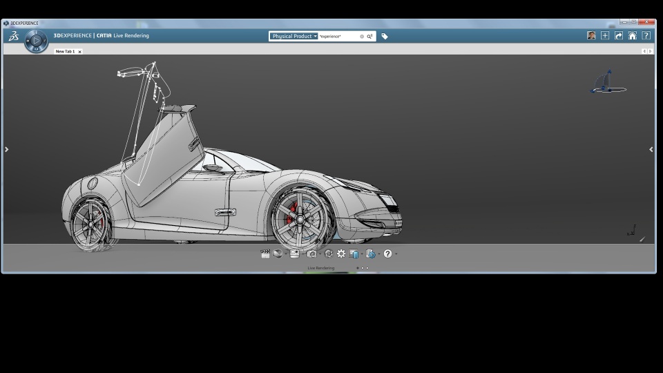Image resolution: width=663 pixels, height=373 pixels.
Task: Minimize the 3DEXPERIENCE window
Action: tap(624, 21)
